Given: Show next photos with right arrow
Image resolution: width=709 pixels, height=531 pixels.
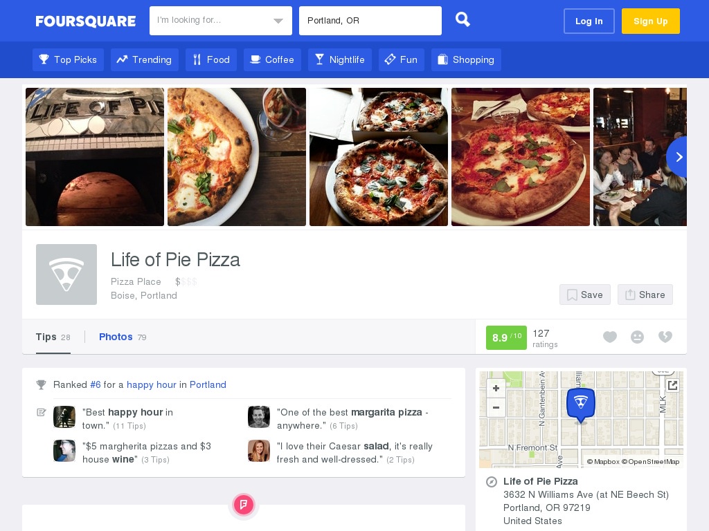Looking at the screenshot, I should click(677, 157).
